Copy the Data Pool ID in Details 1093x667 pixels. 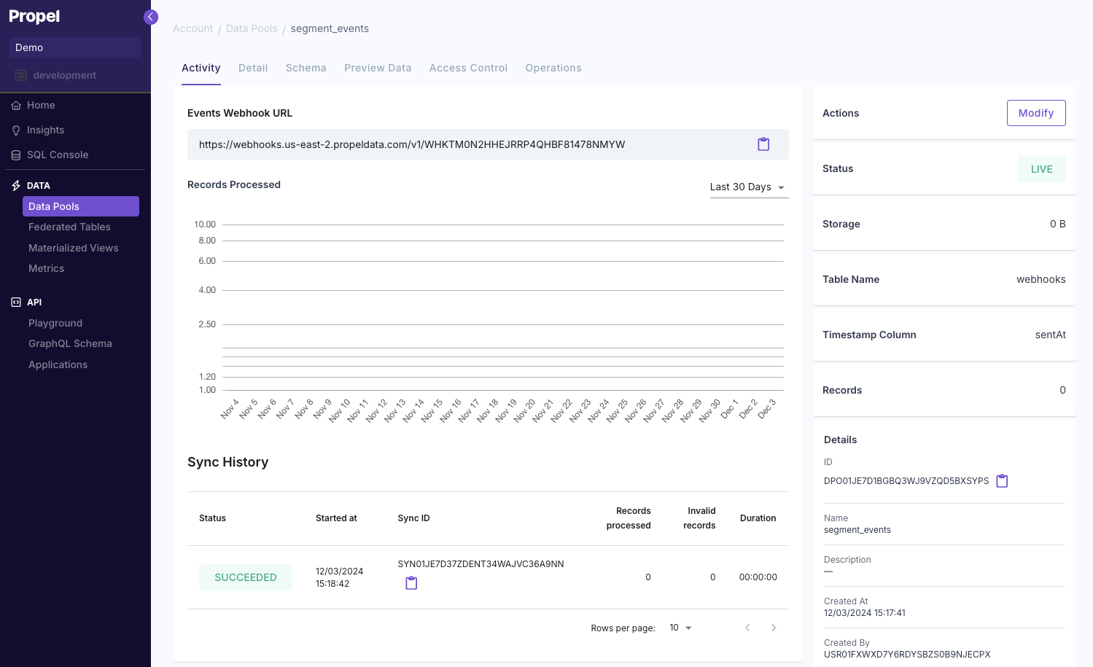[1002, 480]
